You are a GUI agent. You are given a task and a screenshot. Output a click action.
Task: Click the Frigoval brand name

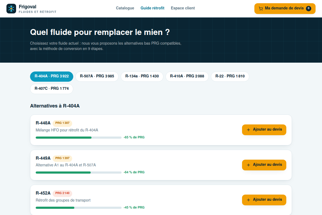[28, 7]
